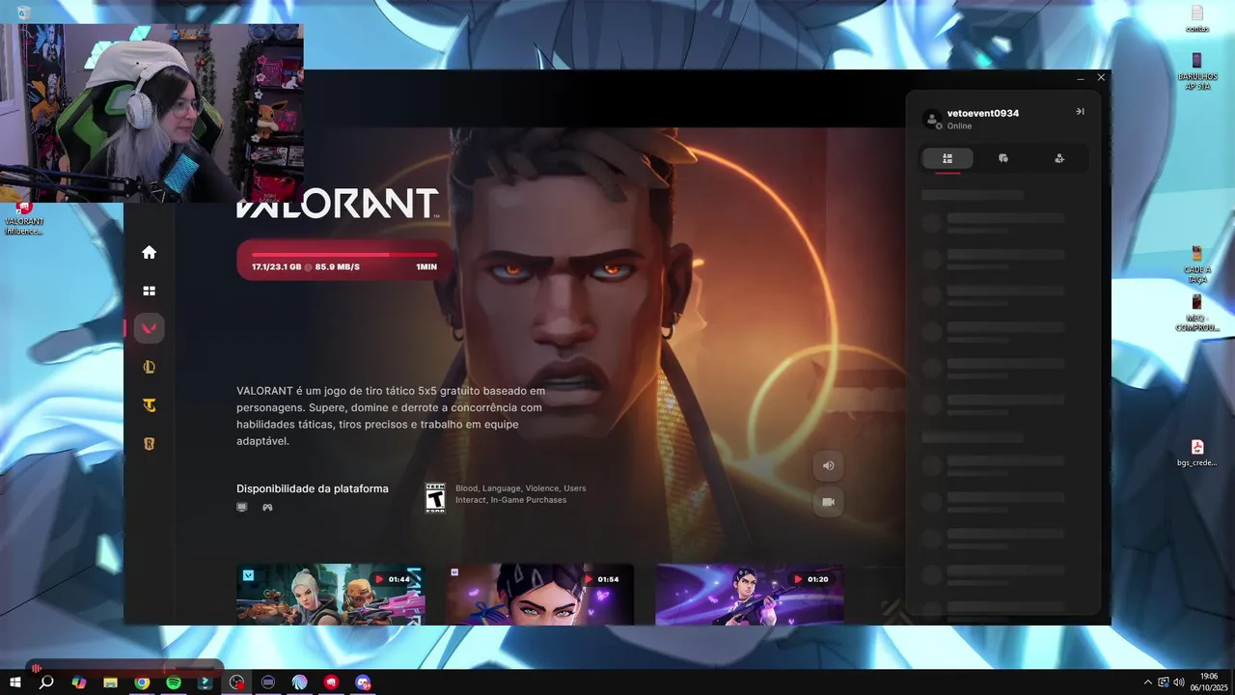
Task: Open Windows search from the taskbar
Action: [x=45, y=682]
